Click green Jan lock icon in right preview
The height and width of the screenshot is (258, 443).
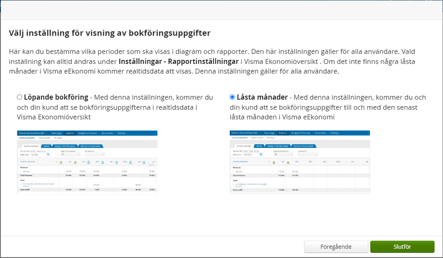click(273, 163)
